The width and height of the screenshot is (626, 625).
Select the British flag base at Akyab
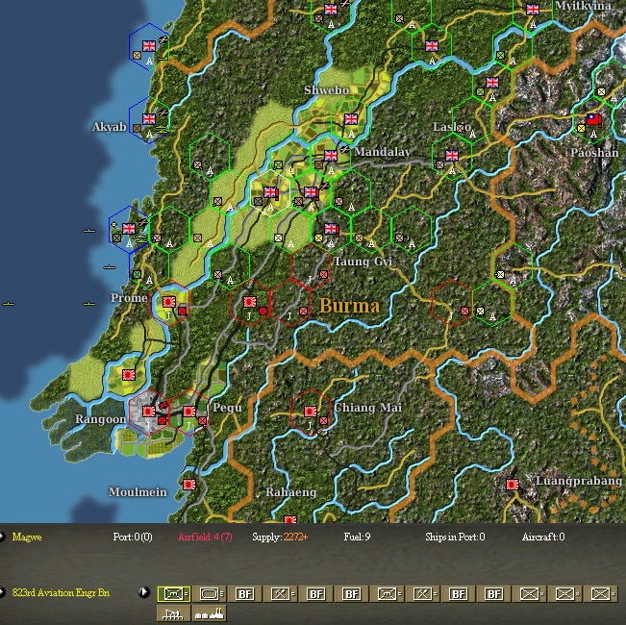point(149,119)
